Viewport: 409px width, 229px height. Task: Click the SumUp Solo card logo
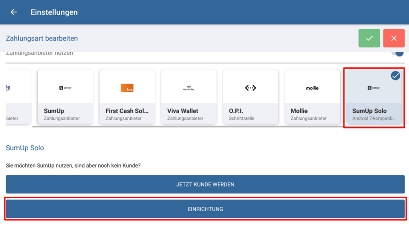point(373,88)
